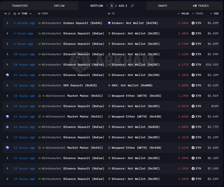Click Kraken: Hot Wallet (0xf30) address
The width and height of the screenshot is (224, 187).
pos(135,23)
